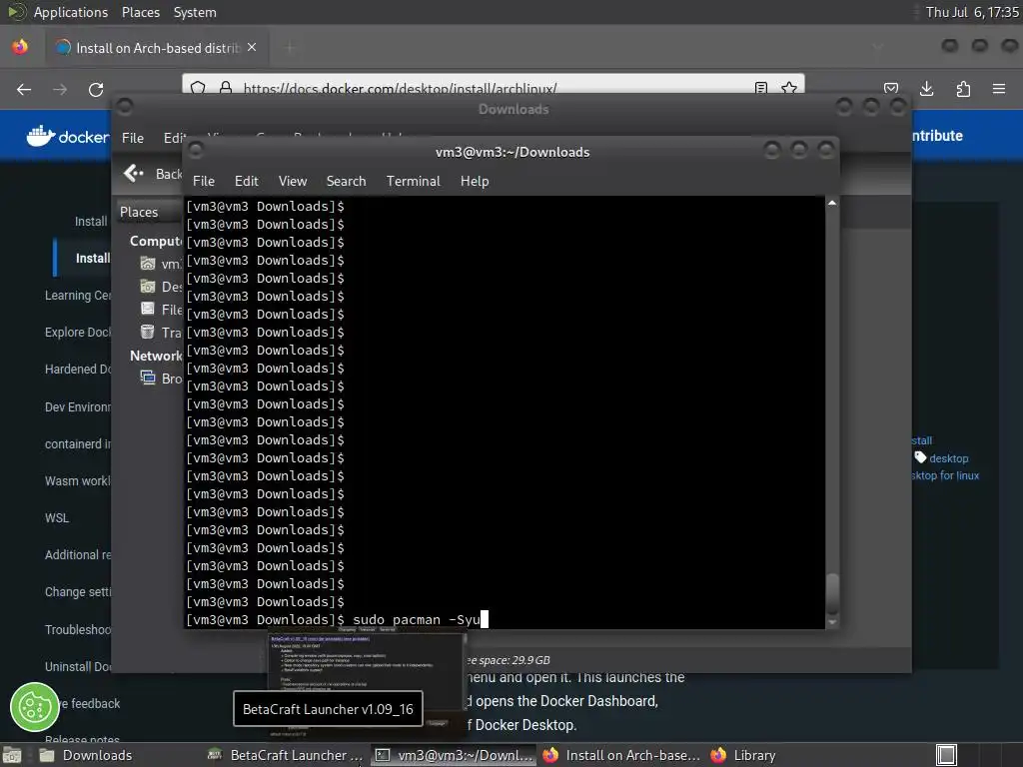The image size is (1023, 767).
Task: Open Trash icon in Places sidebar
Action: pos(148,332)
